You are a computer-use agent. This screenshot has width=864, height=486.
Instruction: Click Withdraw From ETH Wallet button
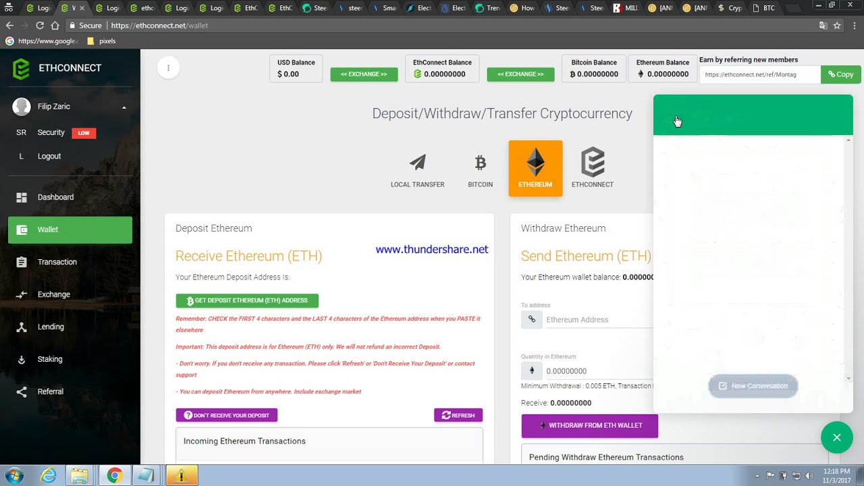[589, 426]
